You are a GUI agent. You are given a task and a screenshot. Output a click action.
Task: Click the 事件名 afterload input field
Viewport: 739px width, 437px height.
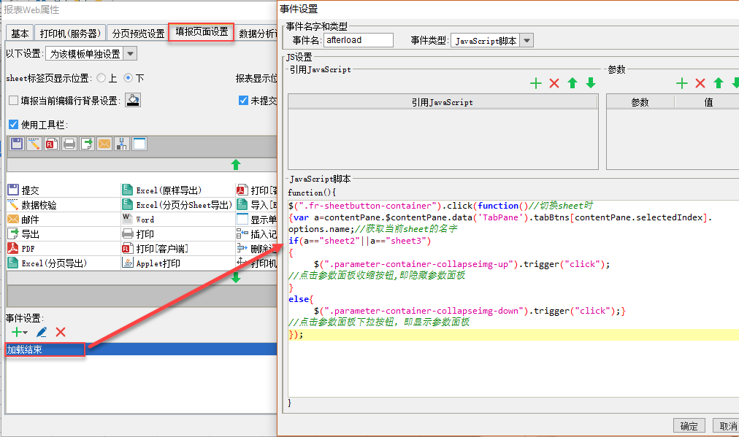coord(359,40)
